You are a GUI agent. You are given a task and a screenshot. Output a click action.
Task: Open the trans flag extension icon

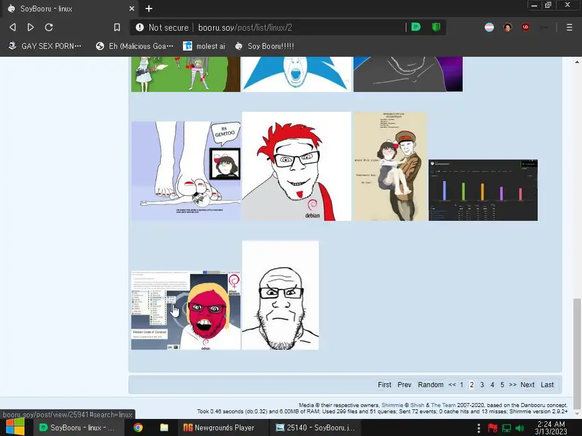489,27
